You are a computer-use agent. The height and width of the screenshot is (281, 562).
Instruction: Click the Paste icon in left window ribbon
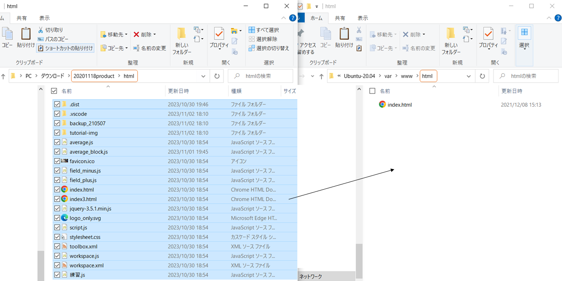(26, 34)
